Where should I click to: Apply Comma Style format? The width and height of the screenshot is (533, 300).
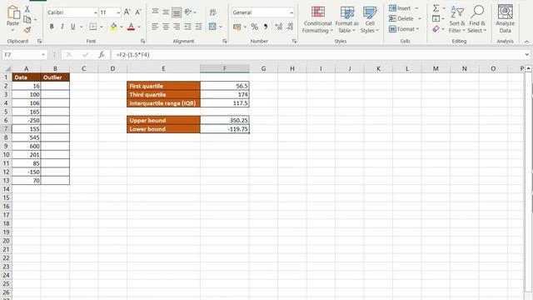266,27
